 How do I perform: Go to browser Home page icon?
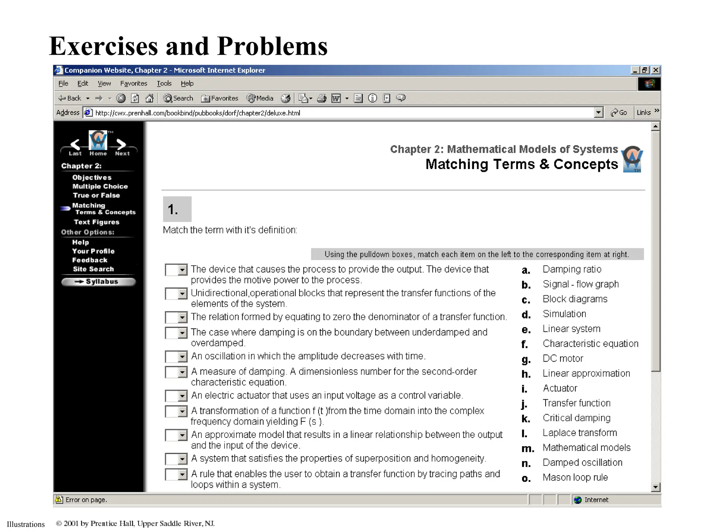point(149,98)
